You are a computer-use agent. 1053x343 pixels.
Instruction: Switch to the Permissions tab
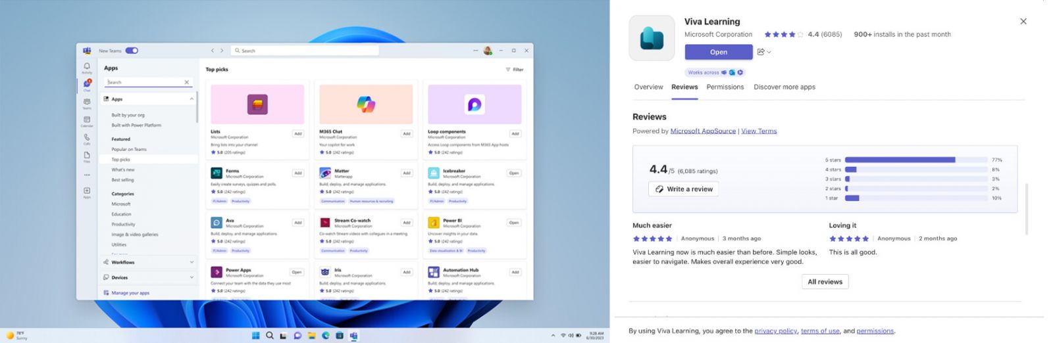tap(725, 87)
